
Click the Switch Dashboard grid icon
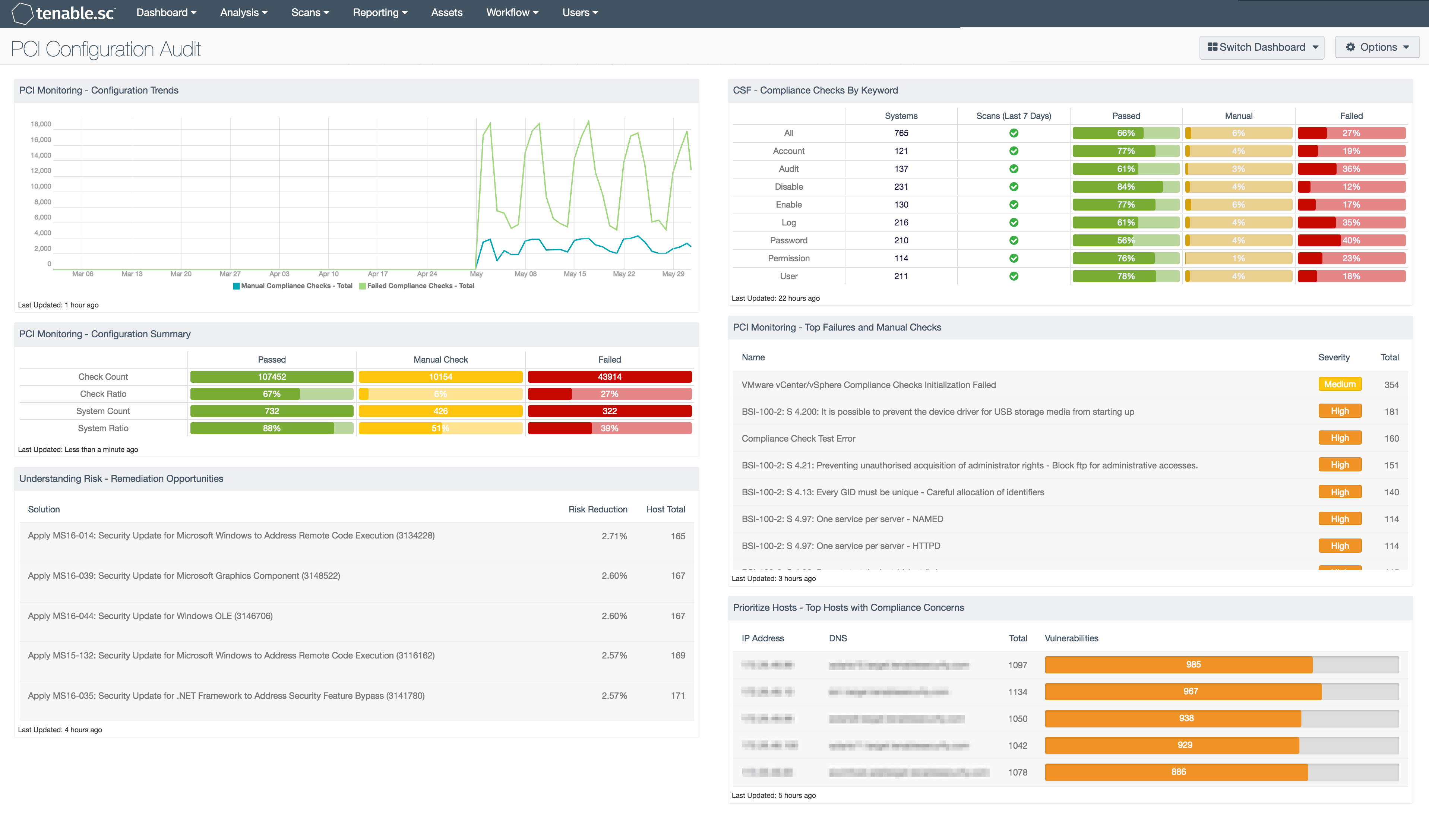tap(1212, 47)
